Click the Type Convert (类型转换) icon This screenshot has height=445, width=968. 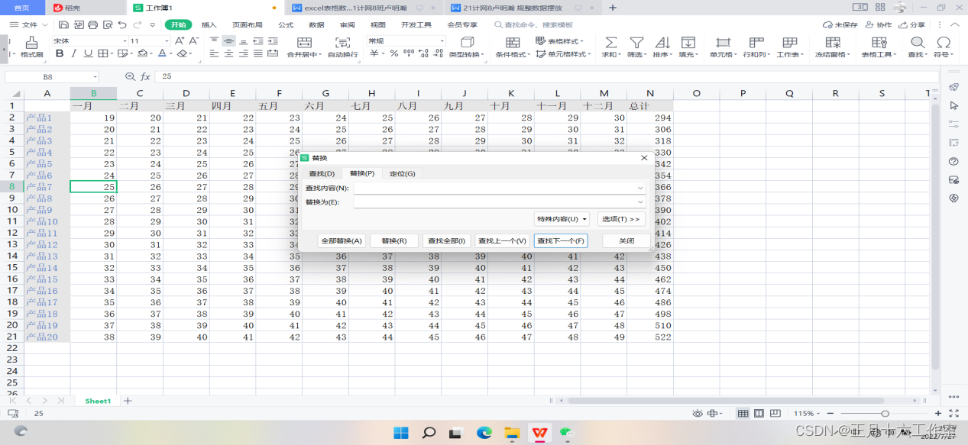pos(466,42)
